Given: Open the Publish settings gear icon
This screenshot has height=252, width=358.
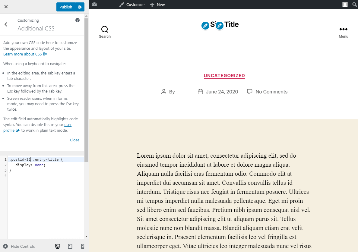Looking at the screenshot, I should tap(80, 7).
